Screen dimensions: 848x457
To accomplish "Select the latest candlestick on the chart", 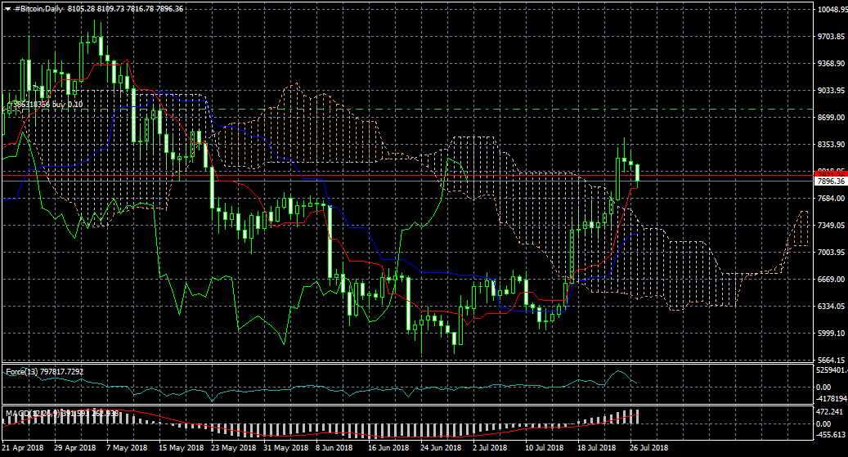I will tap(637, 173).
